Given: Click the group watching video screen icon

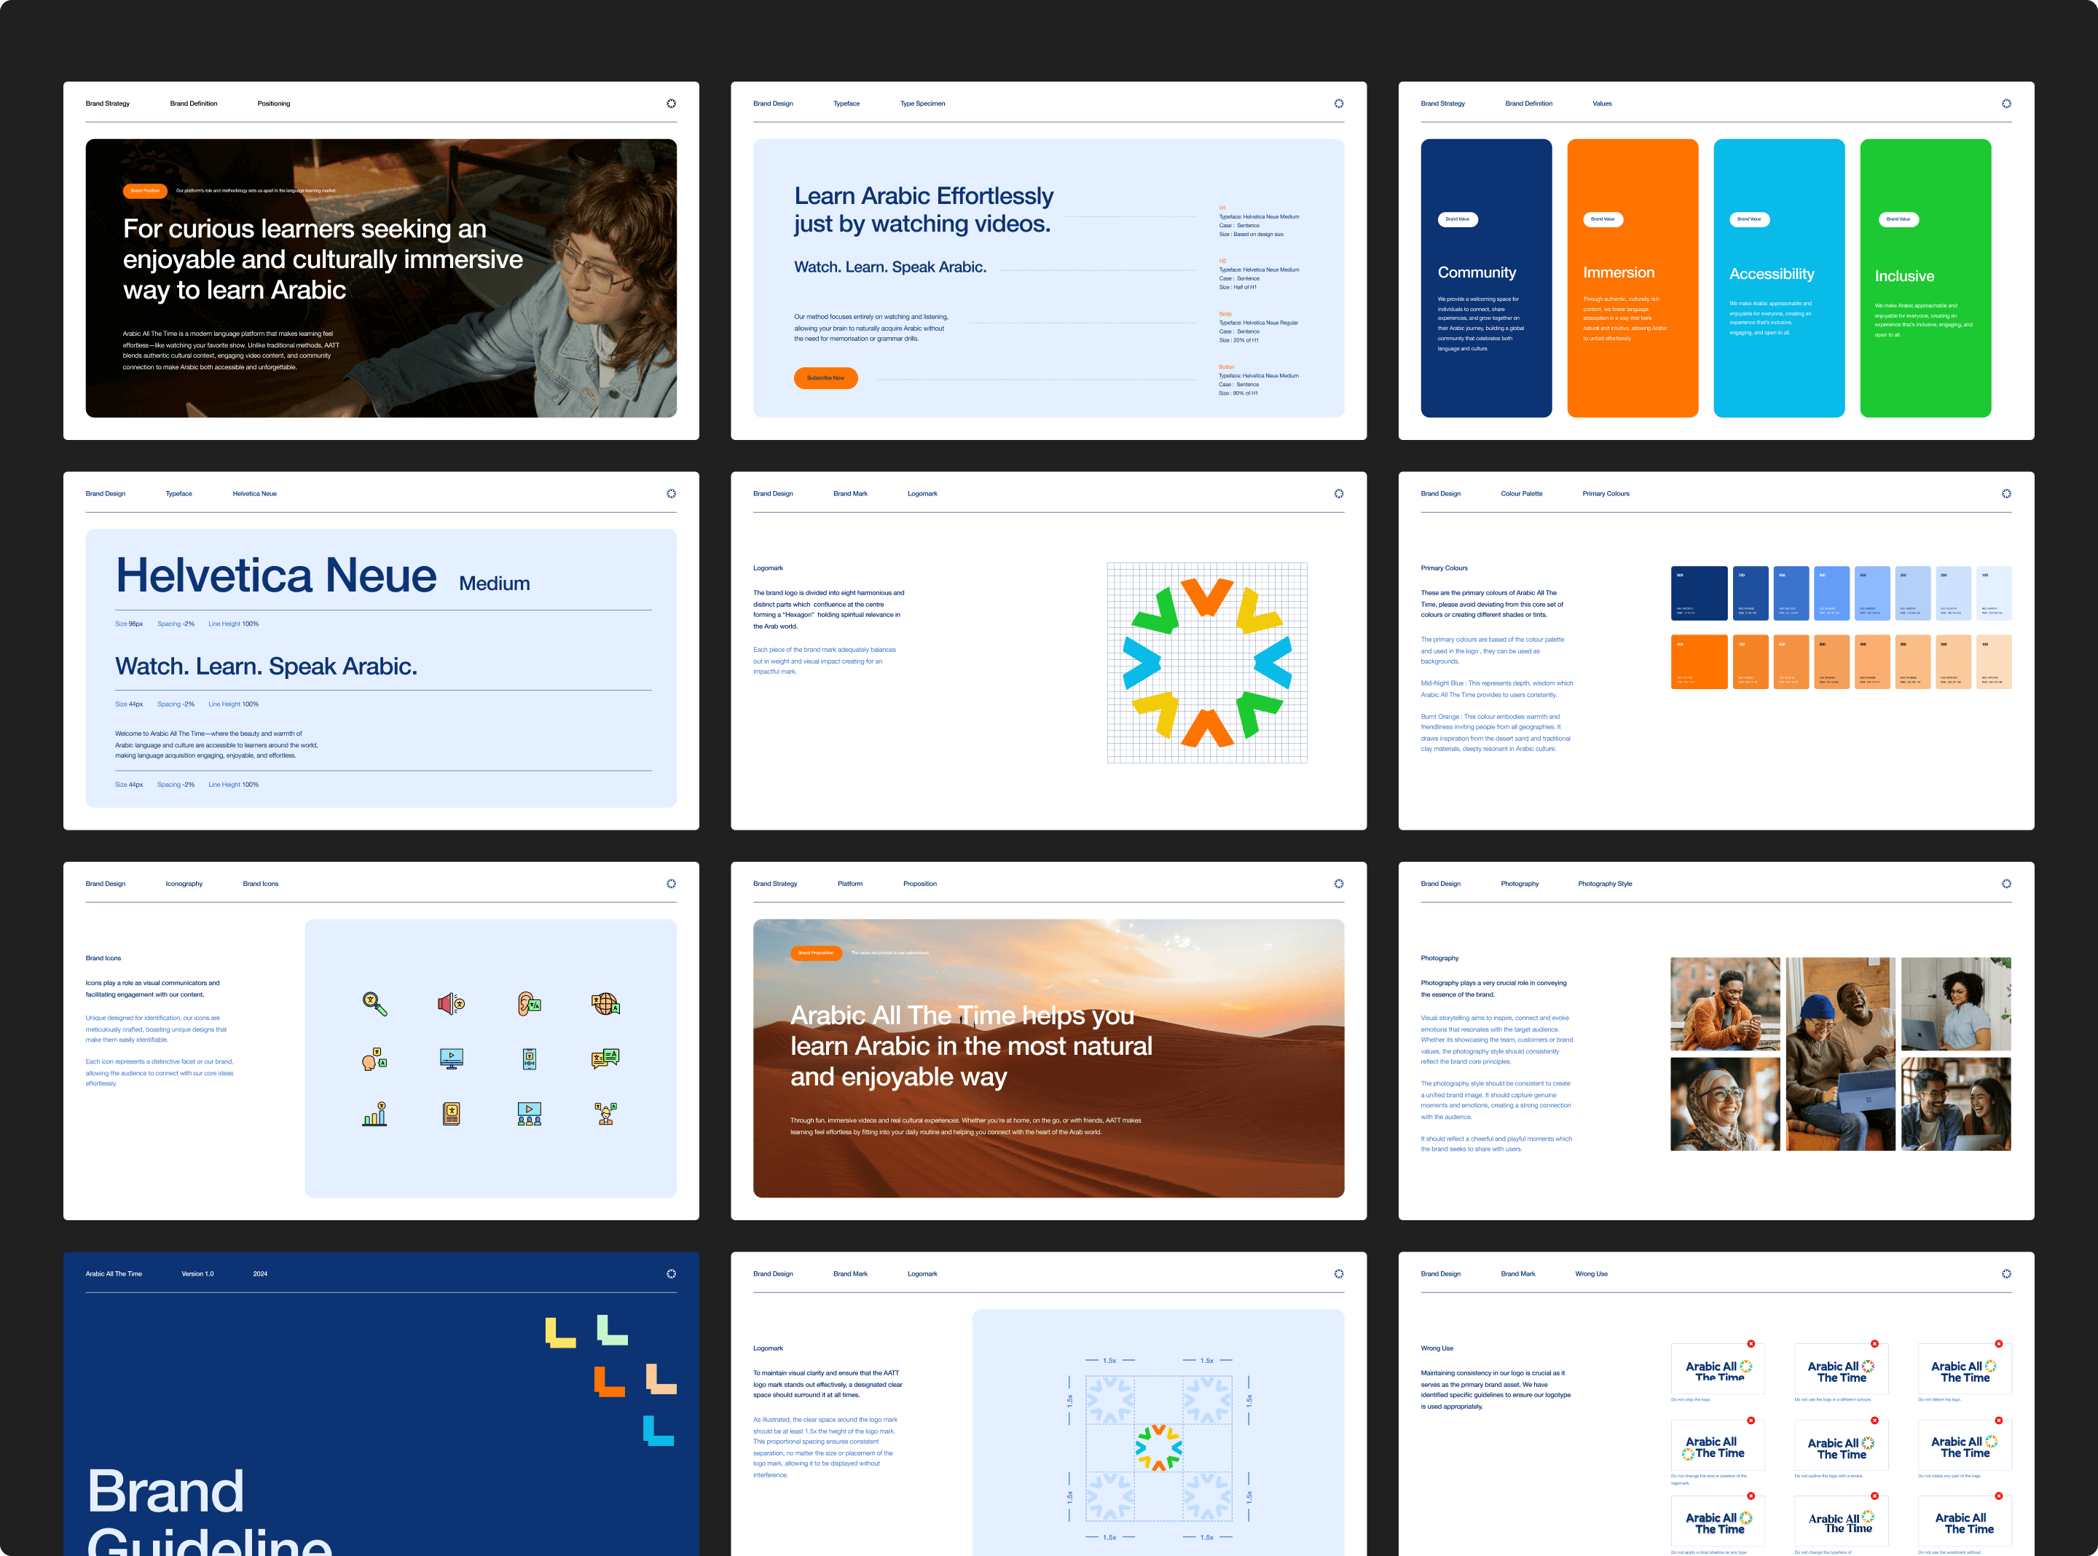Looking at the screenshot, I should tap(529, 1115).
